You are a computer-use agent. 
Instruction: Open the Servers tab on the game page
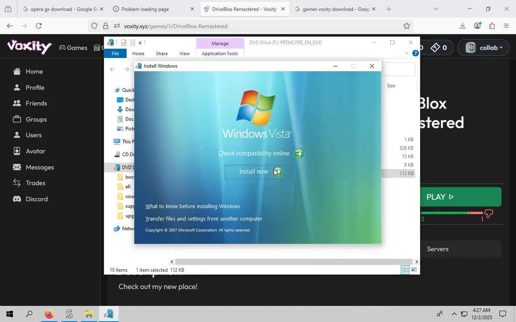pyautogui.click(x=437, y=249)
